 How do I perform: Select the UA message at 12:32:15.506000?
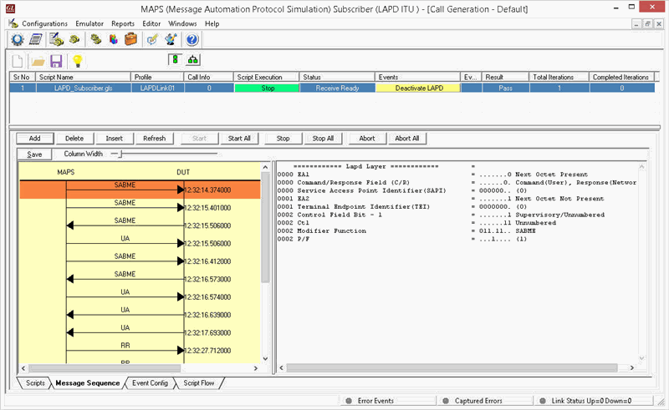pyautogui.click(x=140, y=243)
